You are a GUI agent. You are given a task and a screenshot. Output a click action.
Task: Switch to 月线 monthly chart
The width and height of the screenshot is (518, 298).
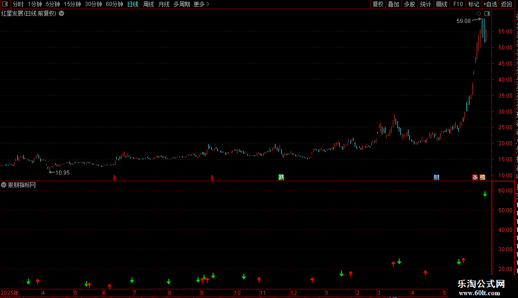click(164, 4)
